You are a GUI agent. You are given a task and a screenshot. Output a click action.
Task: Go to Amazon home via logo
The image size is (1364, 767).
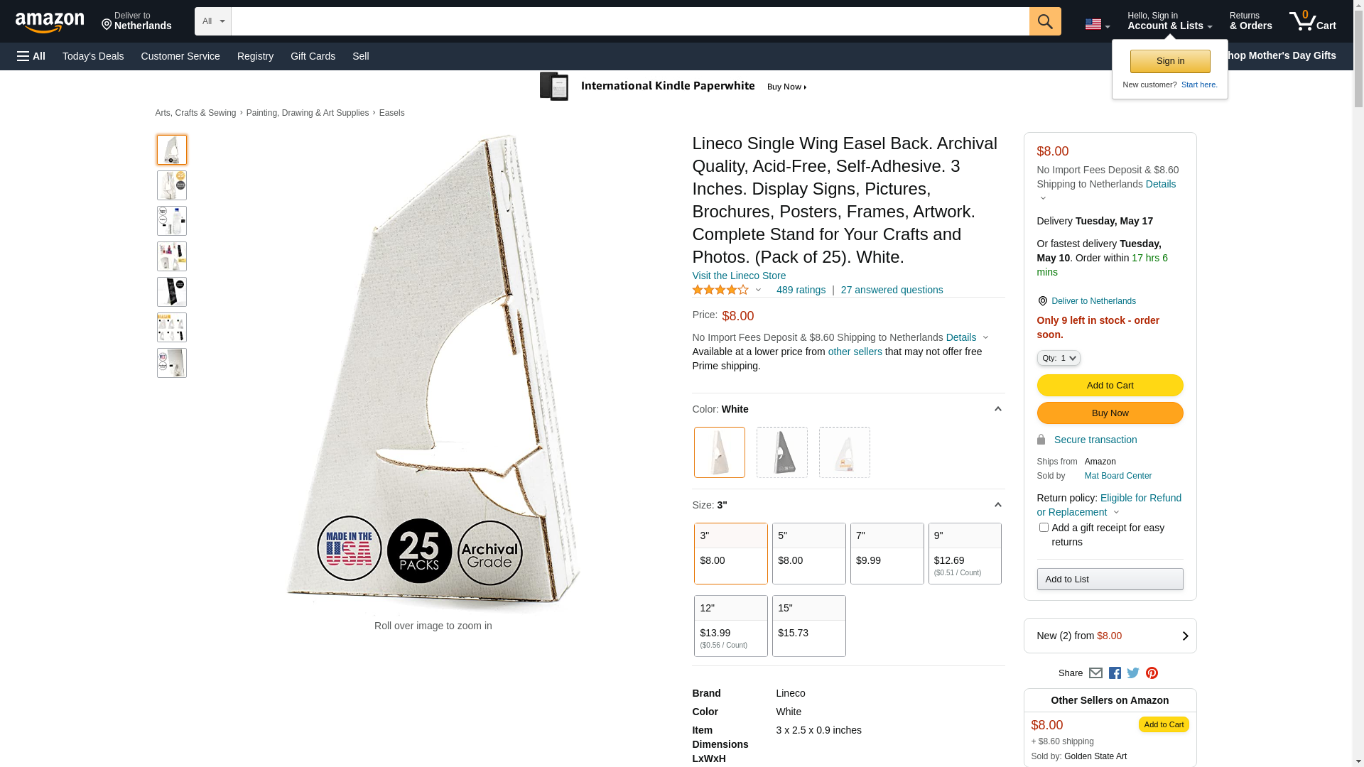pos(50,23)
